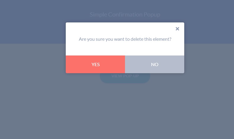
Task: Cancel deletion by clicking NO
Action: (x=155, y=64)
